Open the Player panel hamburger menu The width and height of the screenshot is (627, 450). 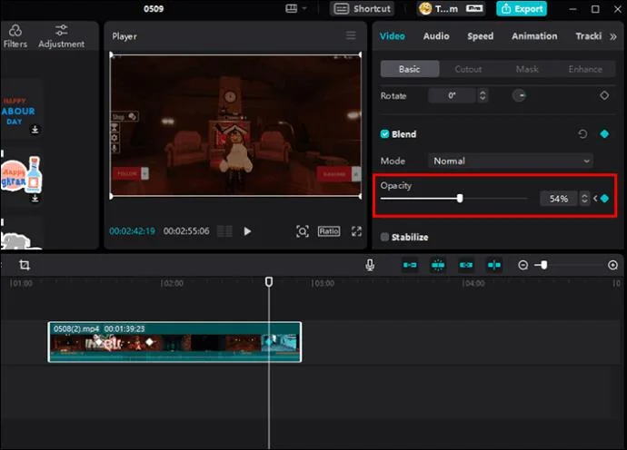pos(351,36)
